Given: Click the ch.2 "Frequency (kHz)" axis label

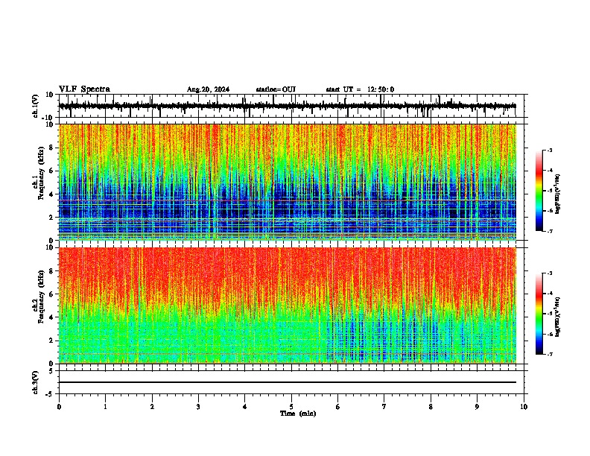Looking at the screenshot, I should (42, 297).
